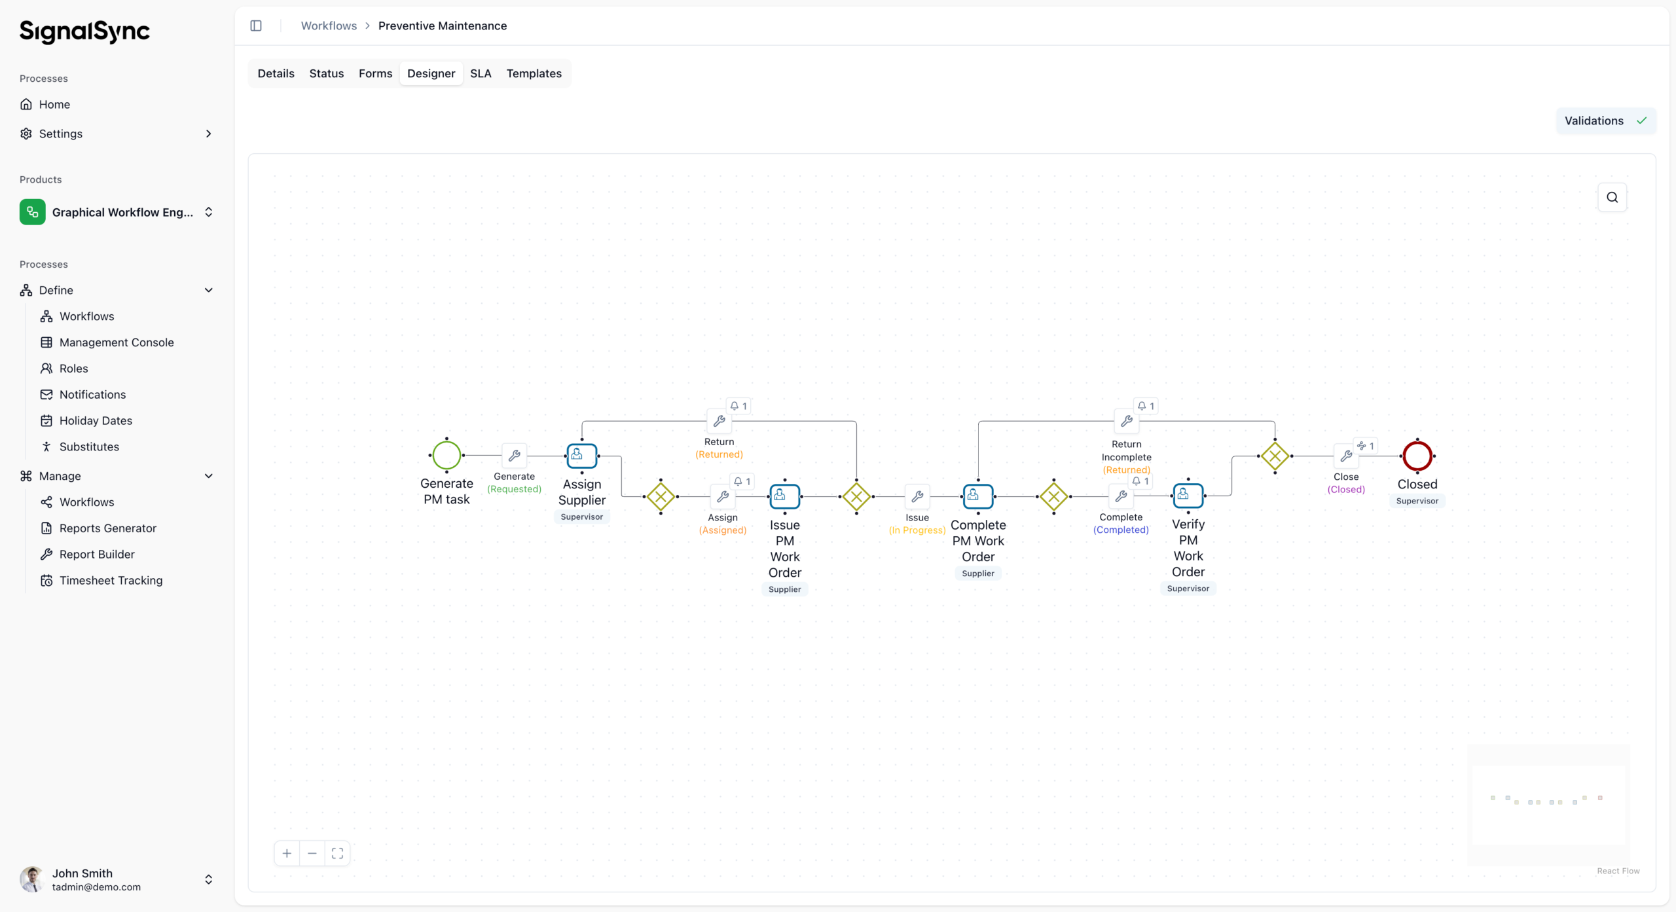Click the Validations button
The height and width of the screenshot is (912, 1676).
pyautogui.click(x=1605, y=120)
